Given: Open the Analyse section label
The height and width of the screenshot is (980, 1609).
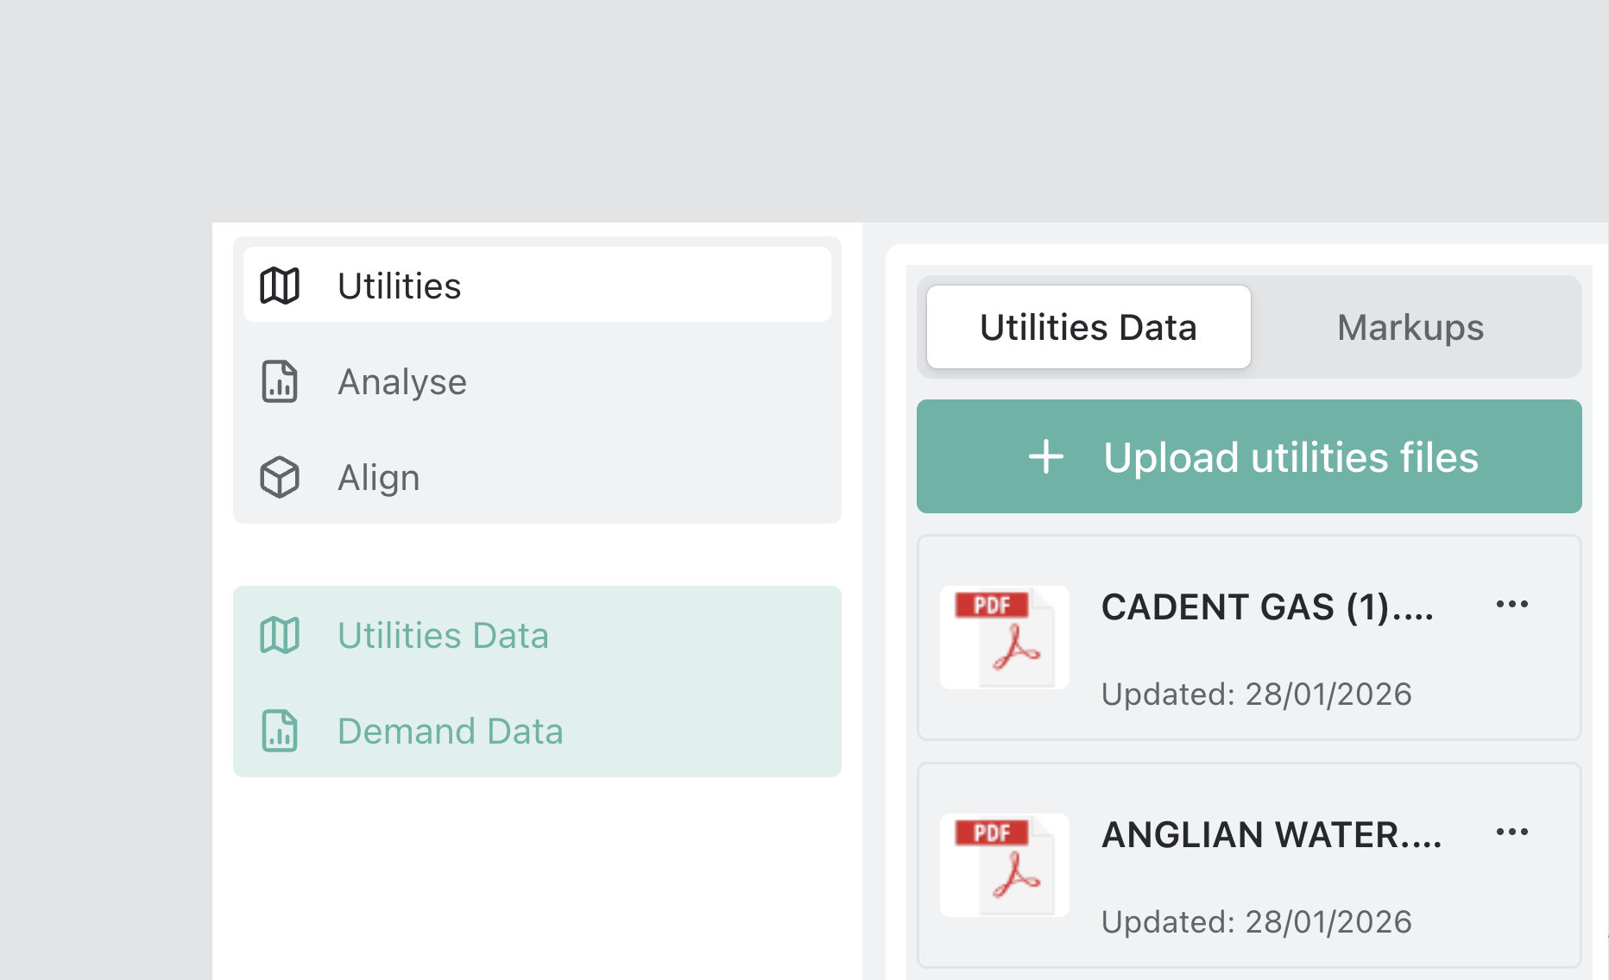Looking at the screenshot, I should (401, 382).
